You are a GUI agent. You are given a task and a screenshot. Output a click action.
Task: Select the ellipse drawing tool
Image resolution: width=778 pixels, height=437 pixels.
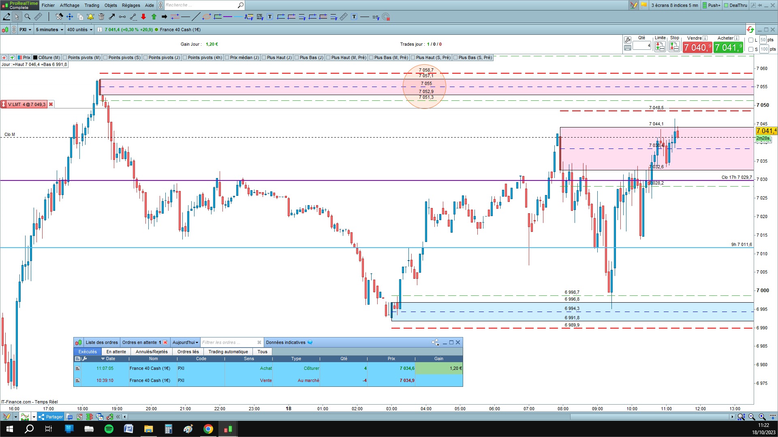(207, 17)
